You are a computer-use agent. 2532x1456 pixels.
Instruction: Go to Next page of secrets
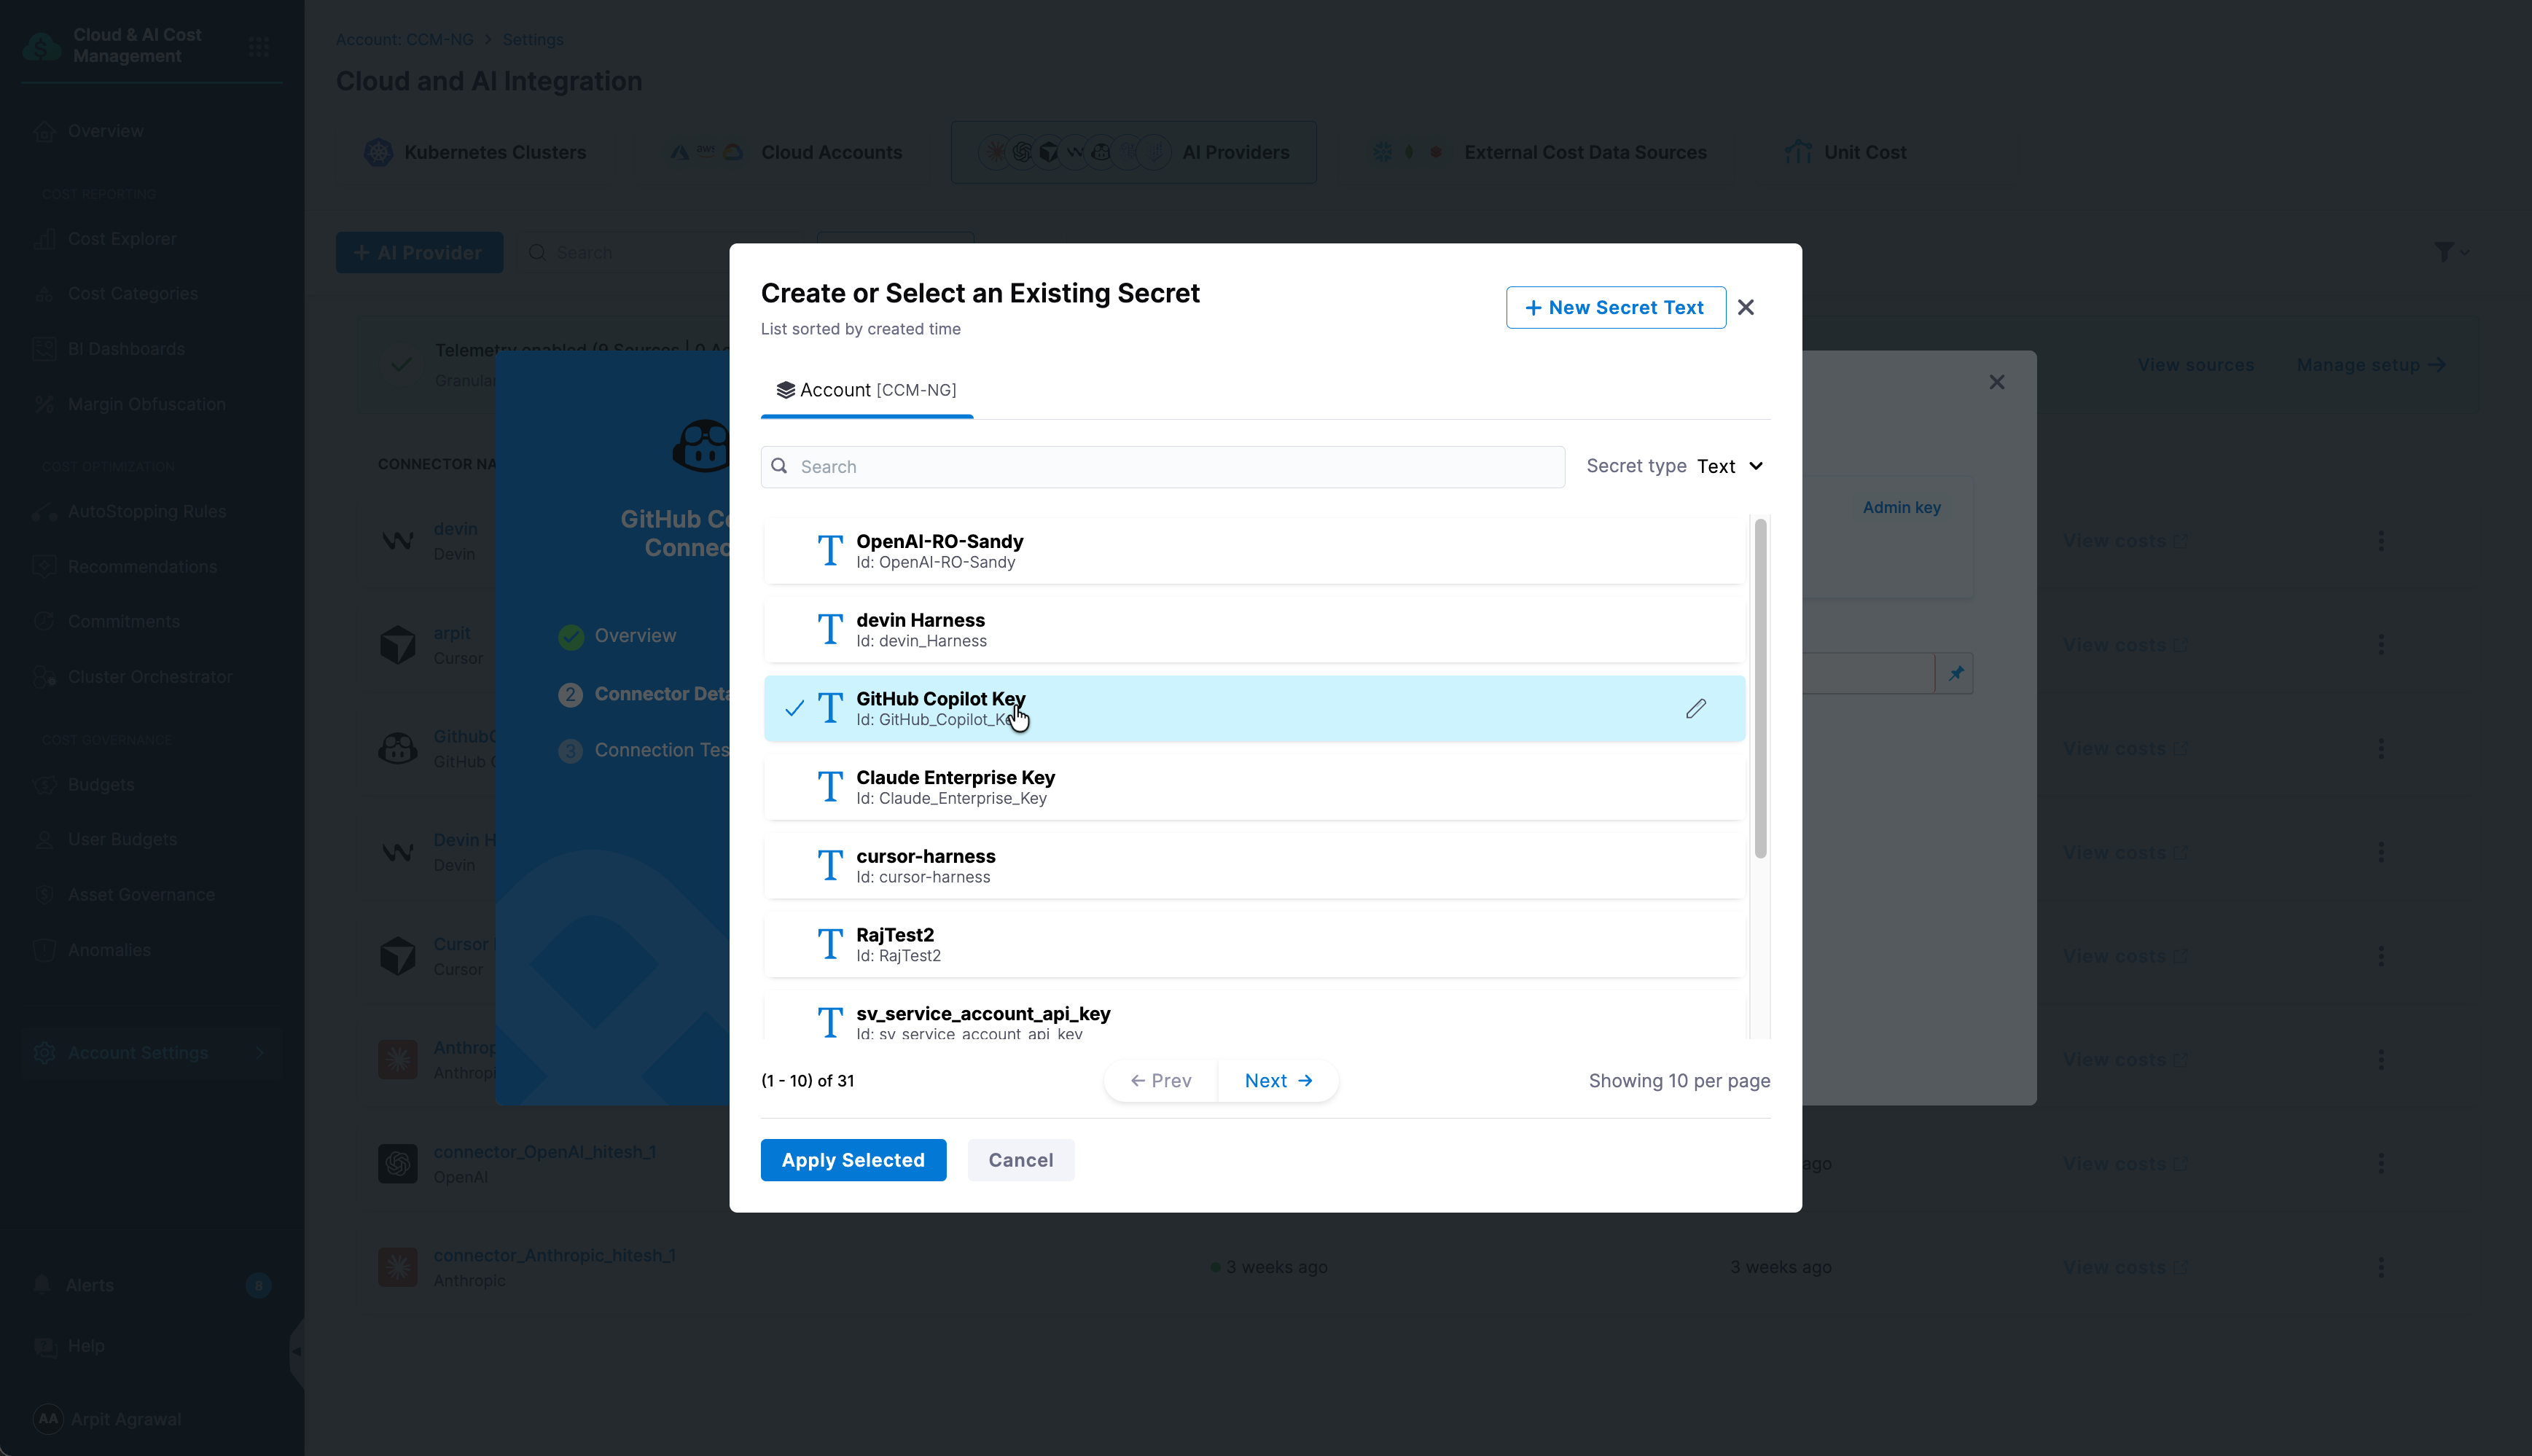[1278, 1080]
